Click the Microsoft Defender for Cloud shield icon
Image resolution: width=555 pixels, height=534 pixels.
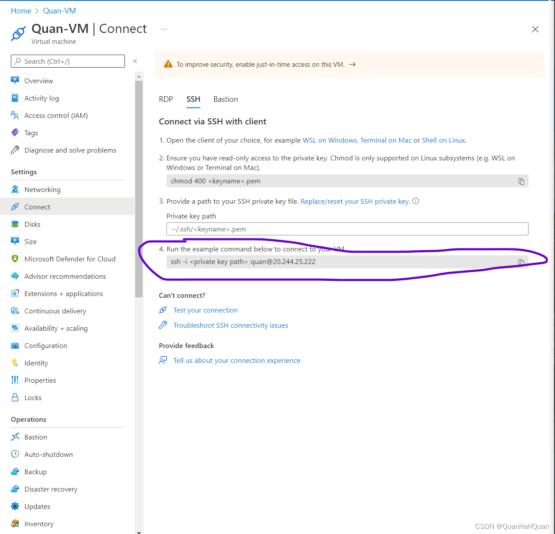tap(15, 259)
